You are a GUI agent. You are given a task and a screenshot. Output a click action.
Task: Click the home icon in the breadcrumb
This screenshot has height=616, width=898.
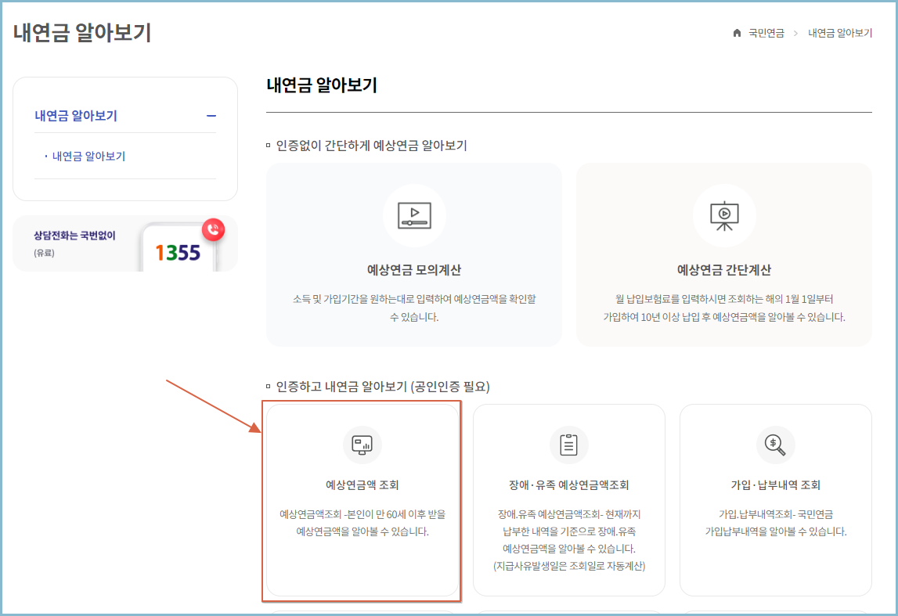(735, 34)
